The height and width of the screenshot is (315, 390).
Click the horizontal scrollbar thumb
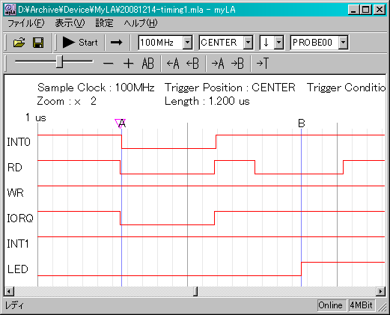pos(195,292)
